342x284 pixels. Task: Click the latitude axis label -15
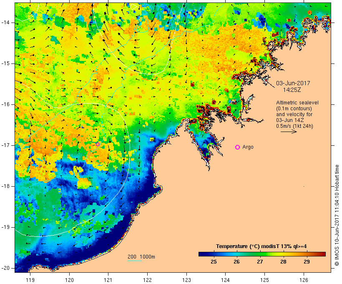click(5, 63)
